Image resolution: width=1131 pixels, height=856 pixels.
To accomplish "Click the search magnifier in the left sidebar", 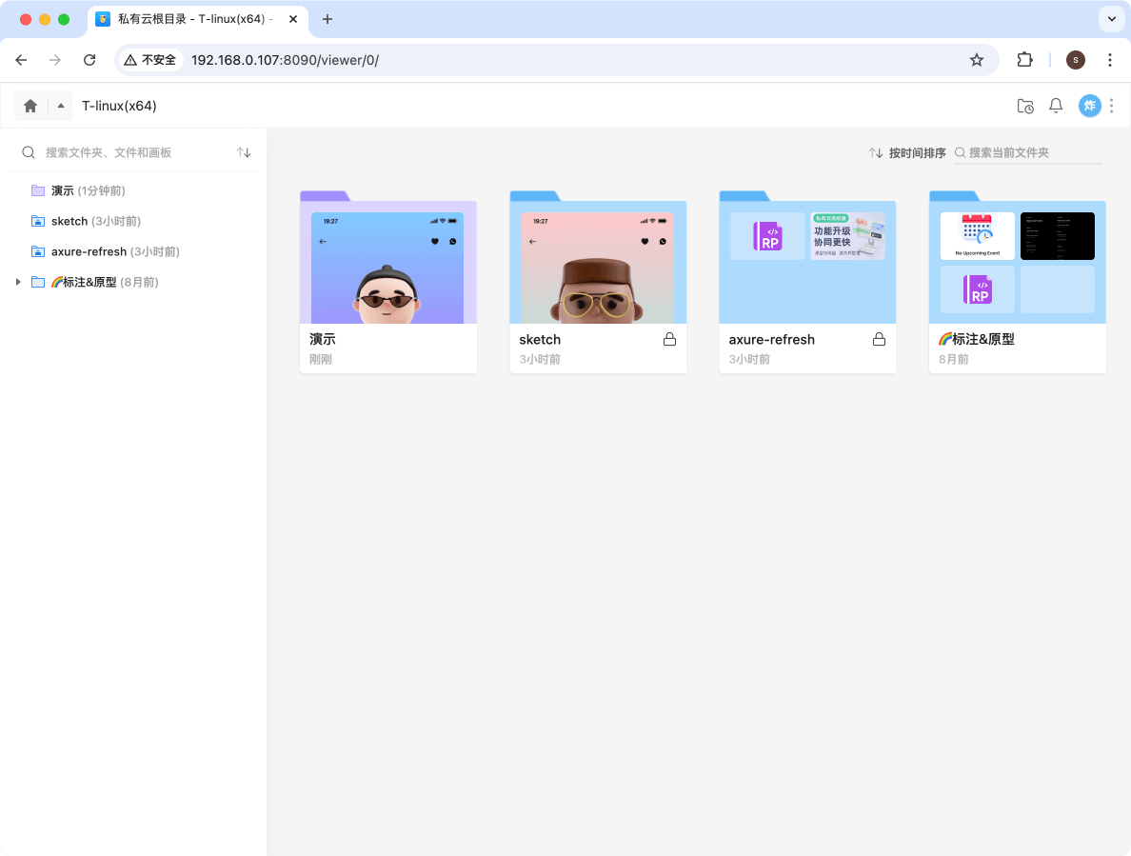I will (x=29, y=151).
